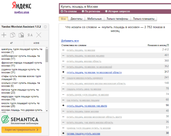Add 'купить лошадь +в москве +и московской области' via plus
171x136 pixels.
point(63,72)
